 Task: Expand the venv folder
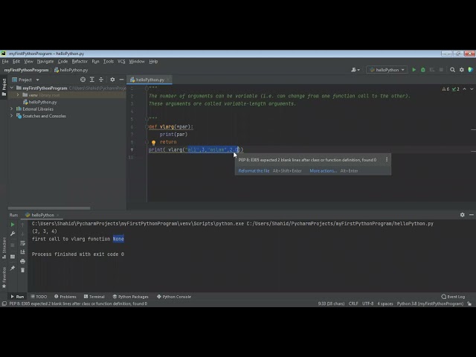18,95
